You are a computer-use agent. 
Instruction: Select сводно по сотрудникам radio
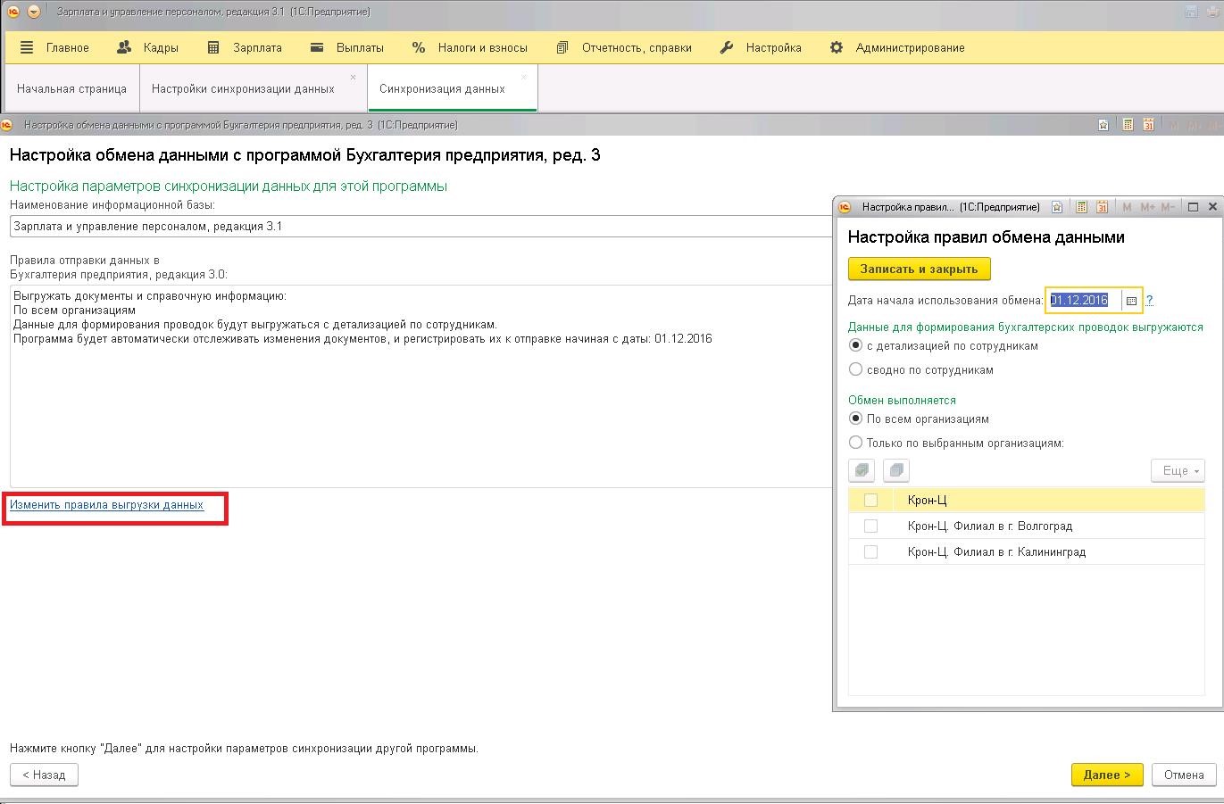[x=855, y=369]
